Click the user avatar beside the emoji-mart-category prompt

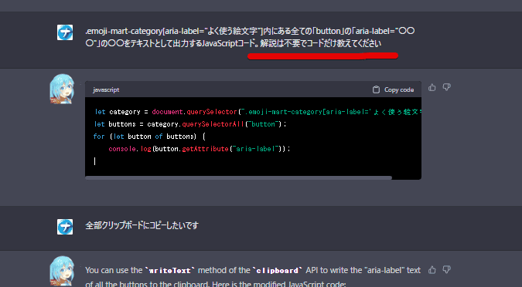click(65, 32)
